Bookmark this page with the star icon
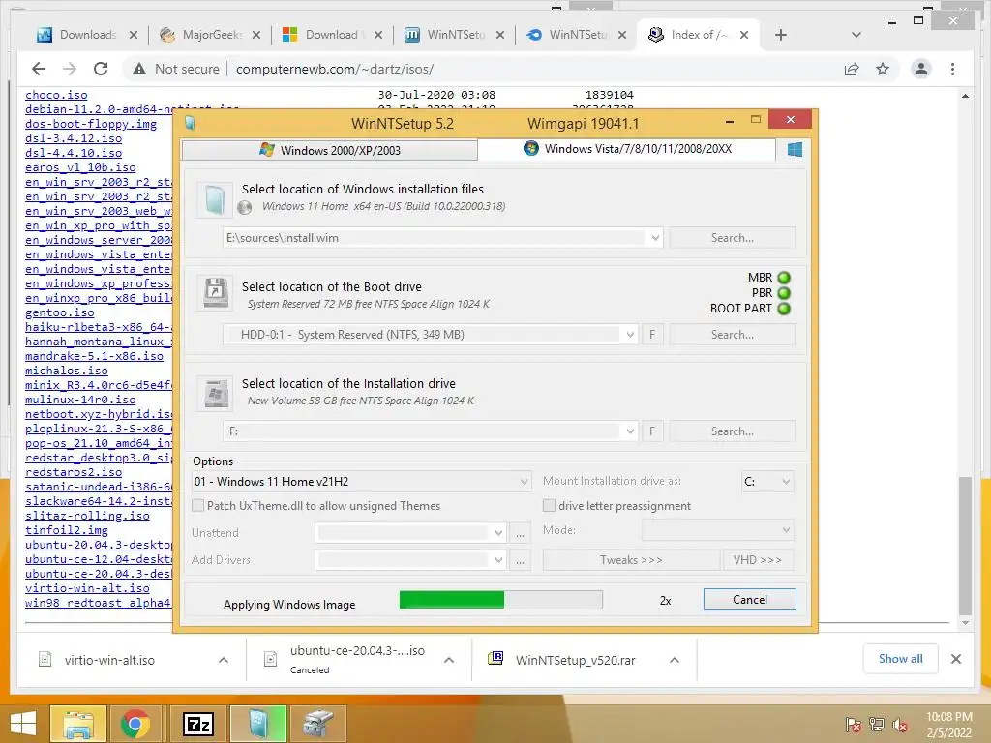This screenshot has width=991, height=743. (x=883, y=69)
